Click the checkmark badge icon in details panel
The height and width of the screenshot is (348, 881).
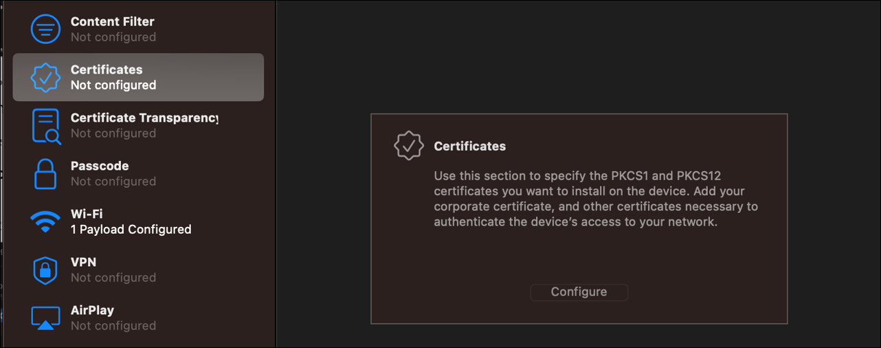pyautogui.click(x=408, y=146)
